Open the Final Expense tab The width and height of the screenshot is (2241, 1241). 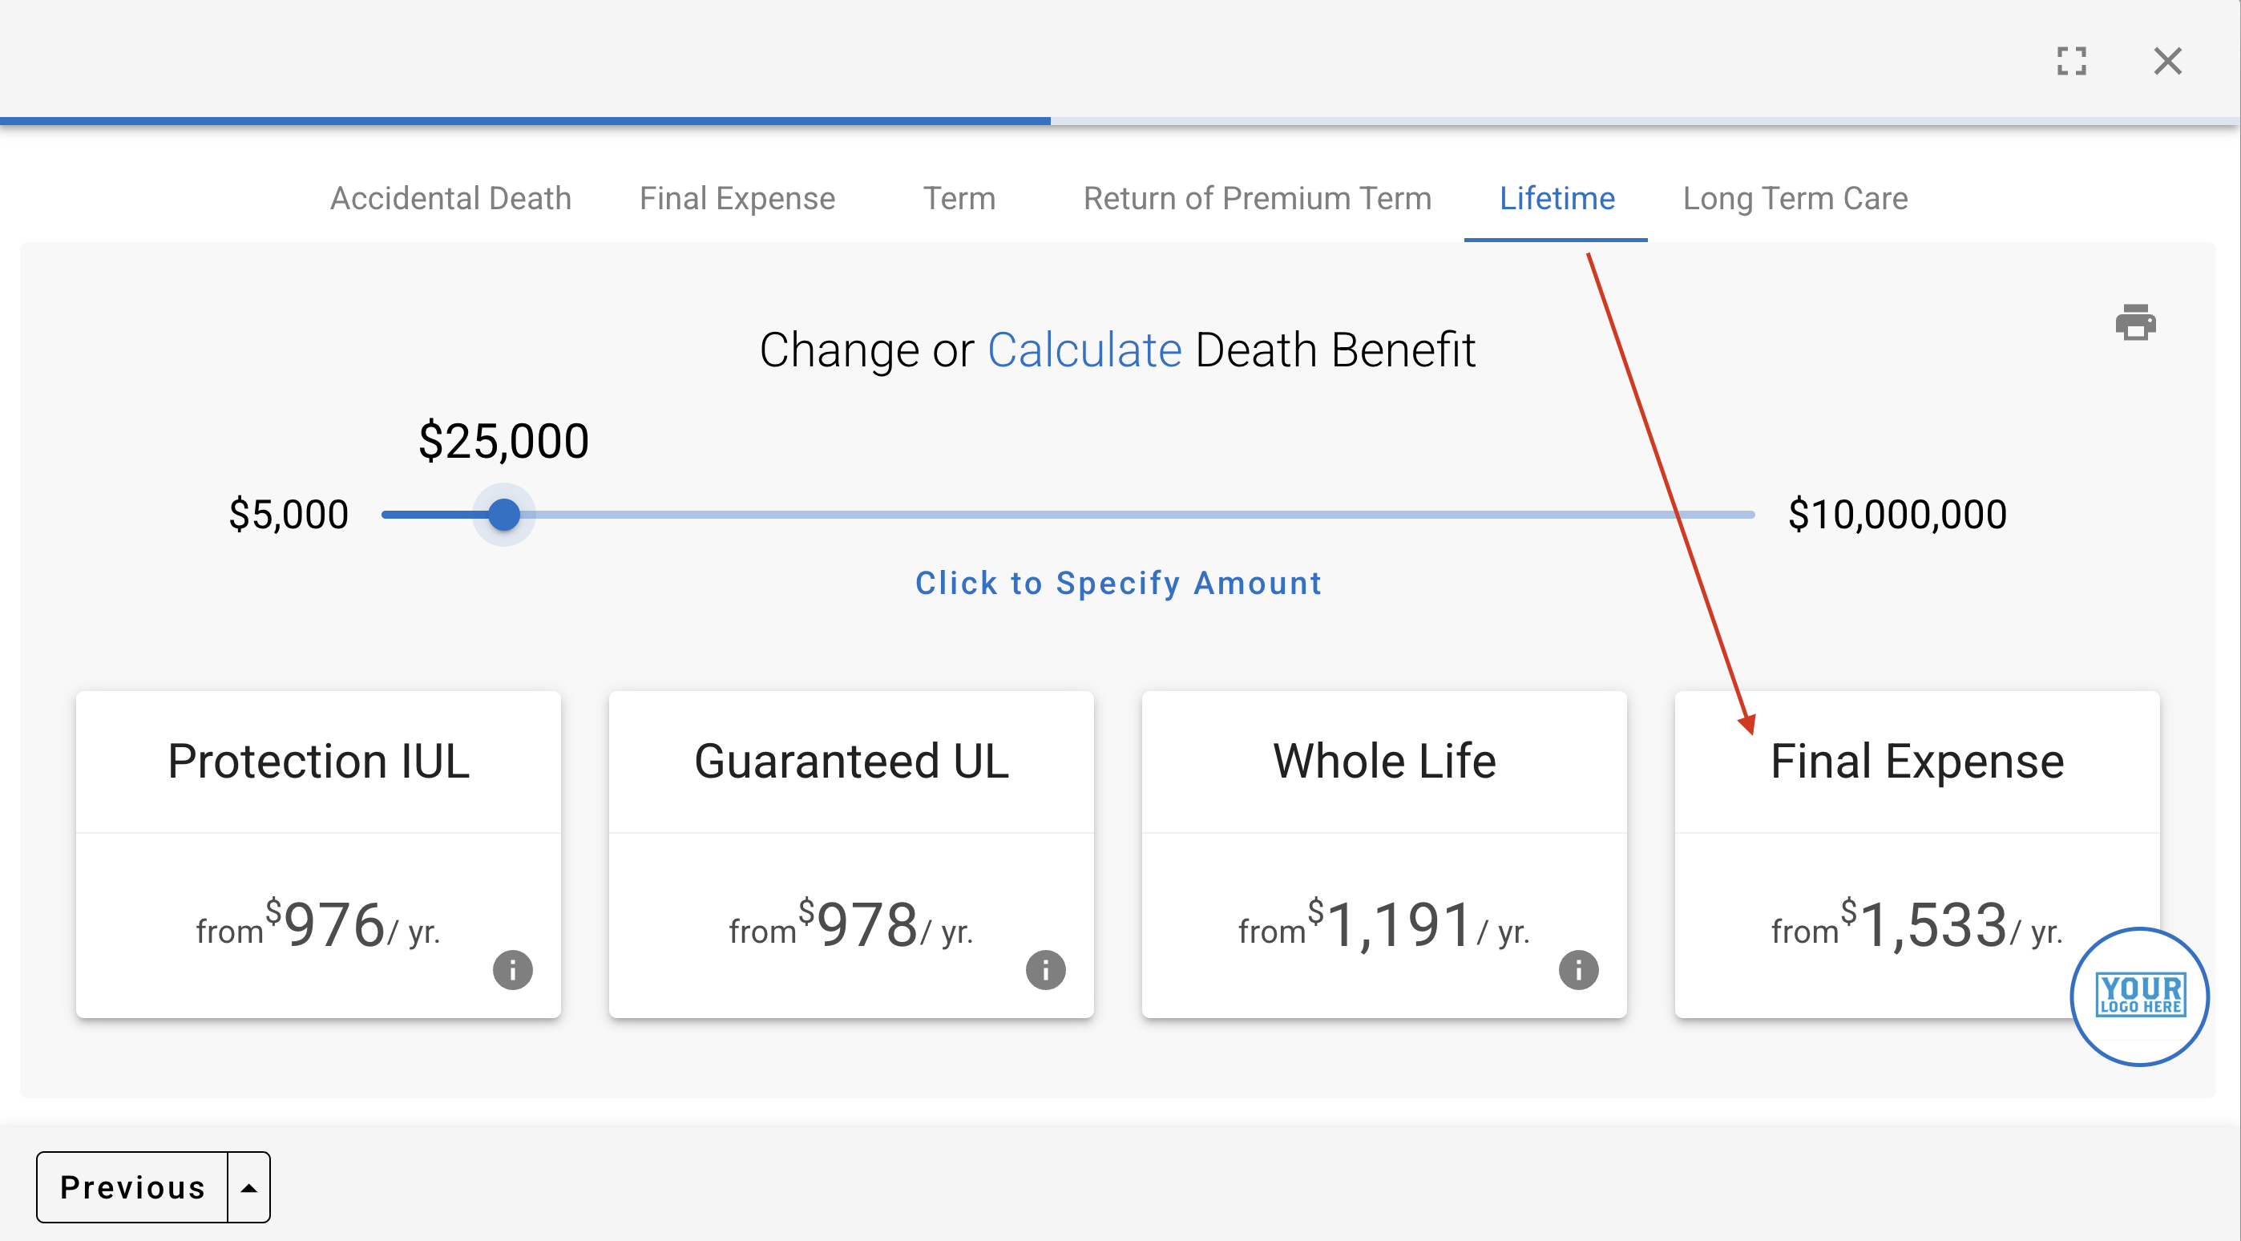coord(737,199)
